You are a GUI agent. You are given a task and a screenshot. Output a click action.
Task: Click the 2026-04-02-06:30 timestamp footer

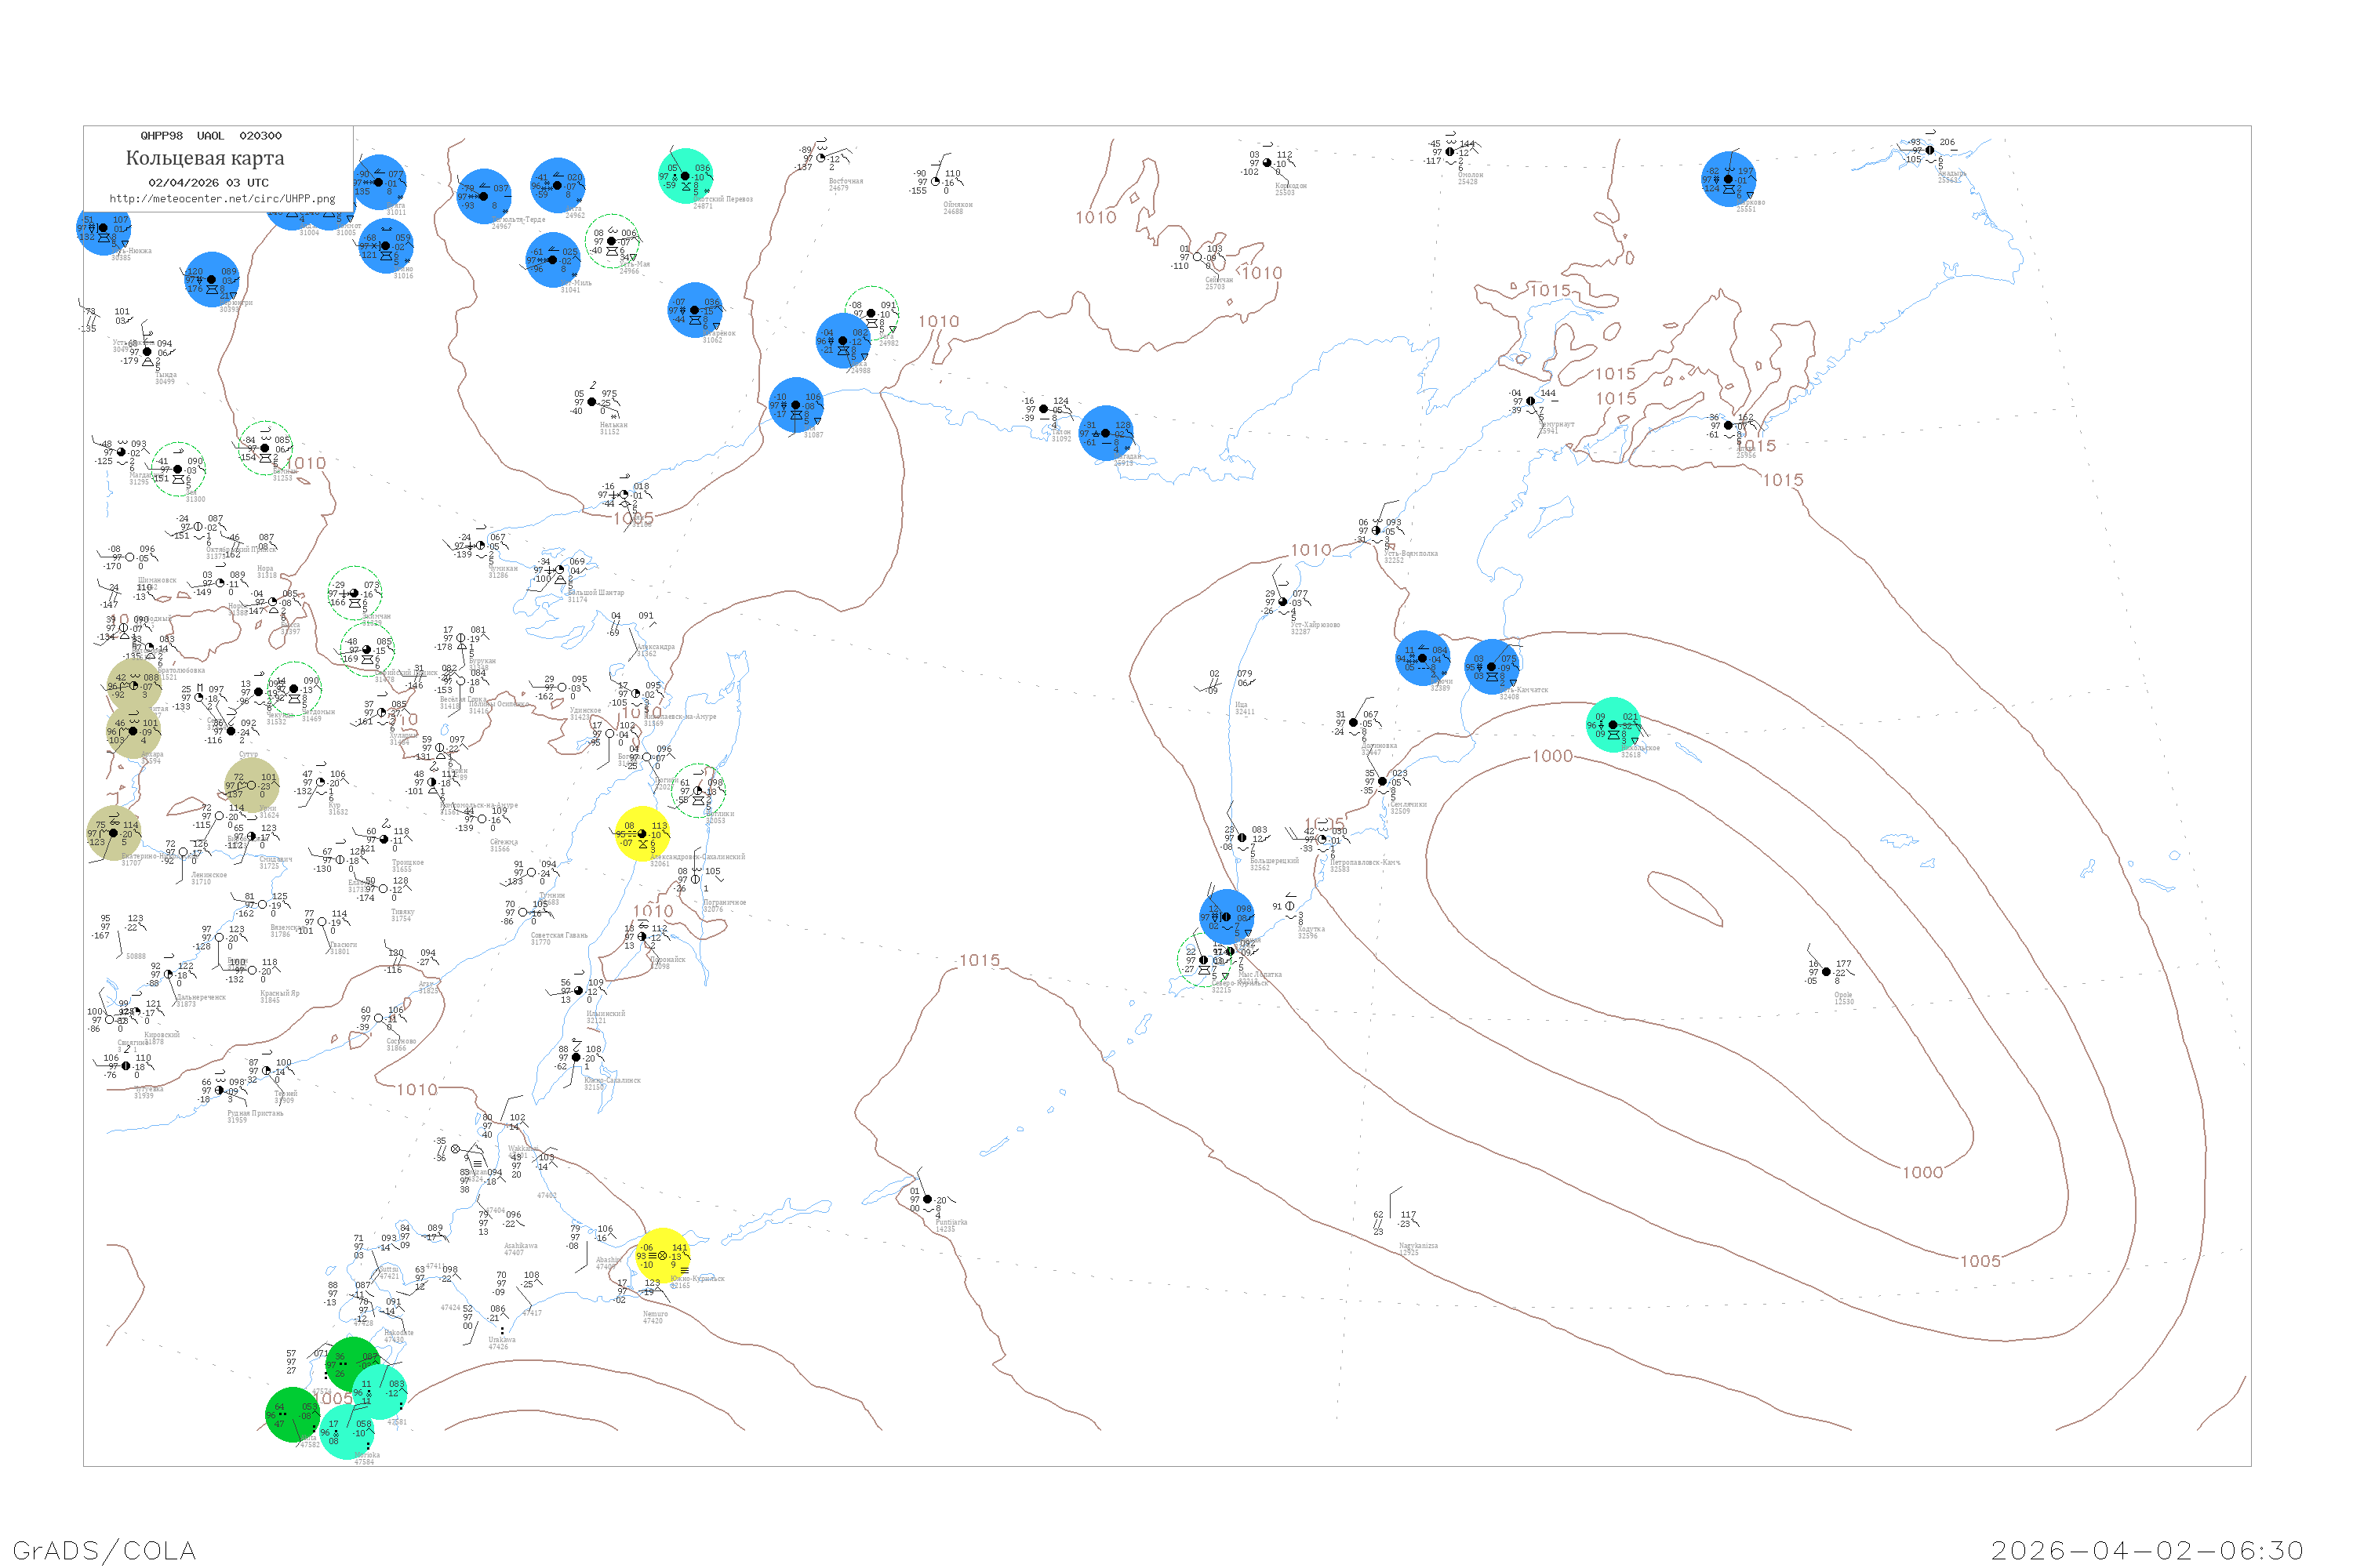[x=2147, y=1550]
